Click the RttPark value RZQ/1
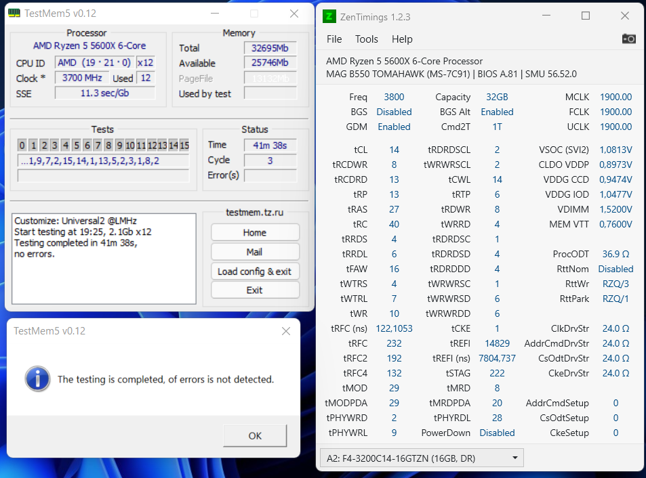Viewport: 646px width, 478px height. pyautogui.click(x=615, y=299)
